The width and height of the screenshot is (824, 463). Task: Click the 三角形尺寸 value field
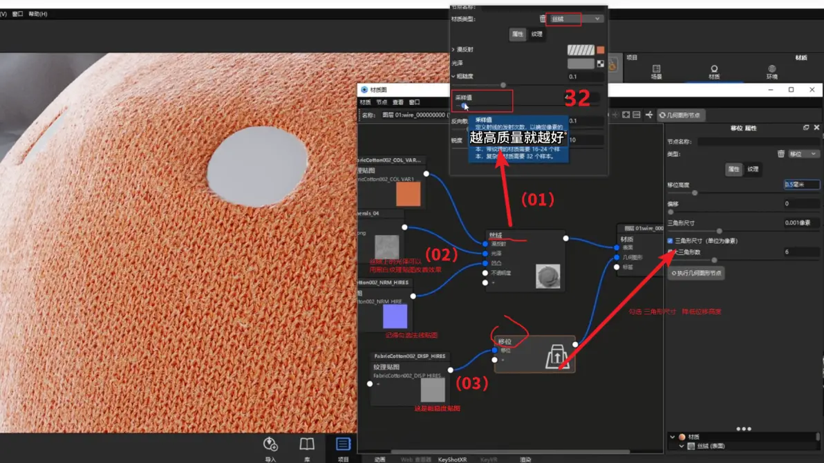coord(801,223)
